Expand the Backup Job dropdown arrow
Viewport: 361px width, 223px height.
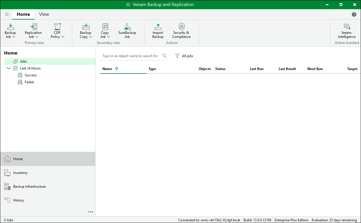click(14, 37)
